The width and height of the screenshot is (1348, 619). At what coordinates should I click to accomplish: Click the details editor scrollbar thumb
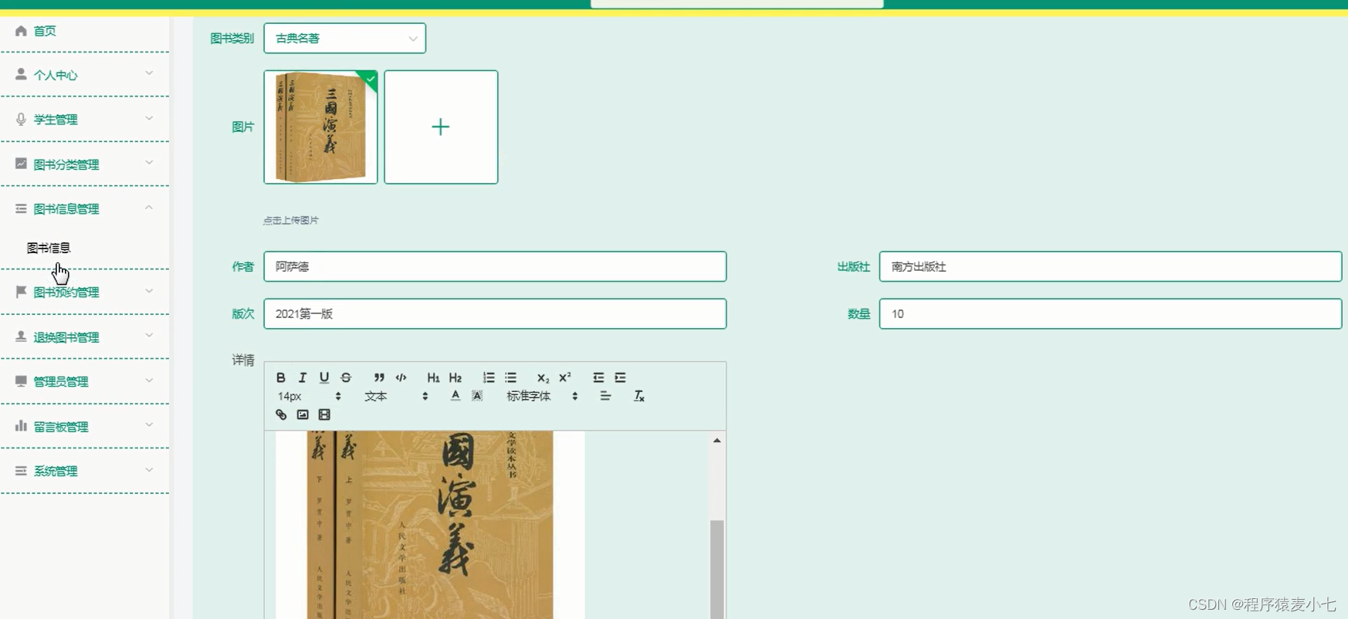point(717,569)
